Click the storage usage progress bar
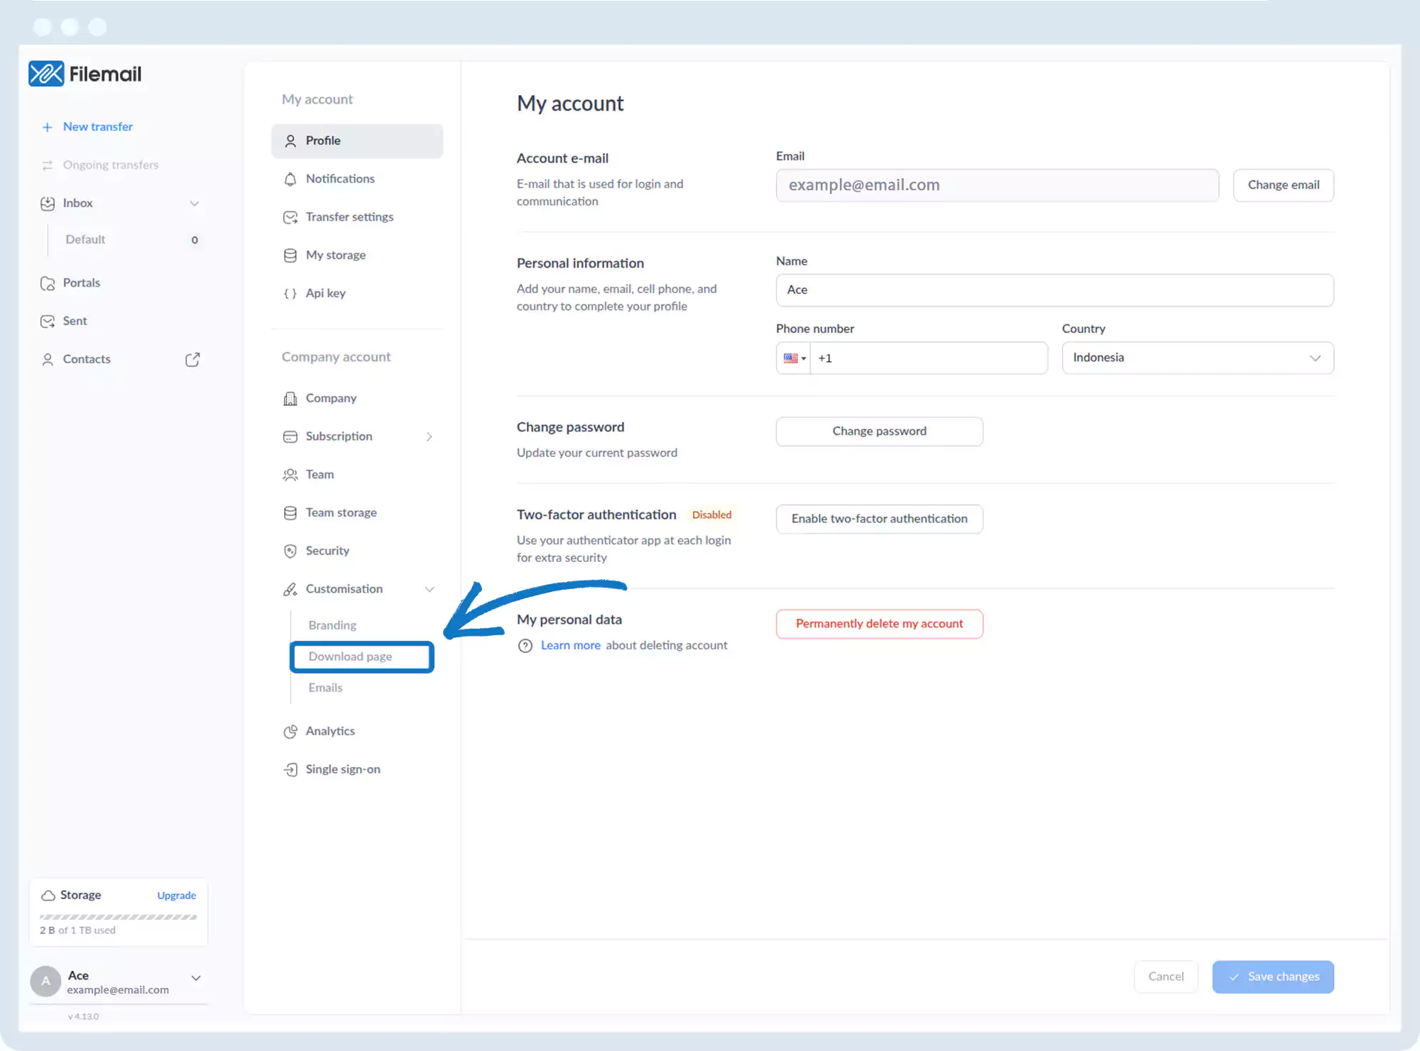This screenshot has height=1051, width=1420. pos(119,918)
